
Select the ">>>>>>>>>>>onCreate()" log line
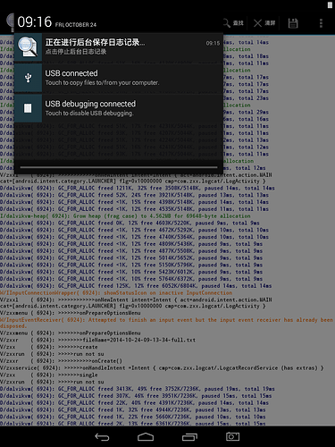pos(61,361)
